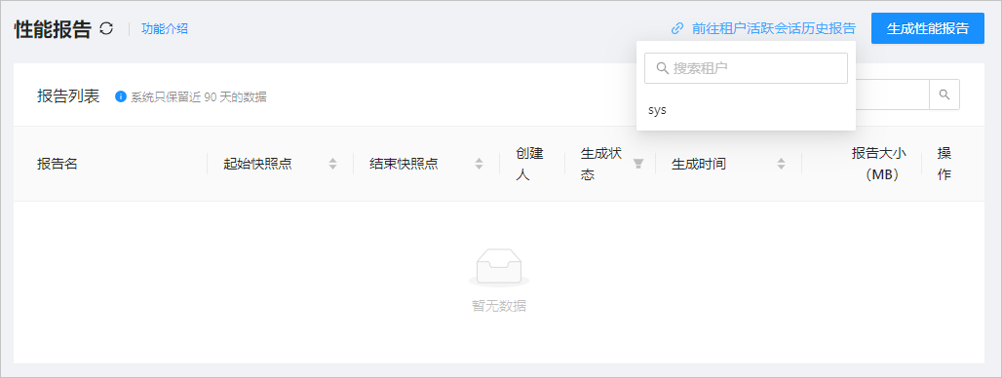Viewport: 1002px width, 378px height.
Task: Sort by 结束快照点 column
Action: pos(479,164)
